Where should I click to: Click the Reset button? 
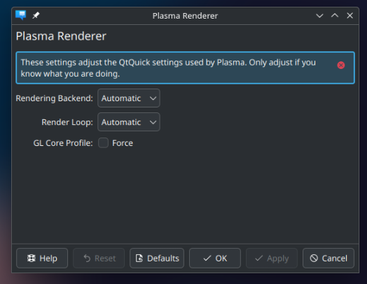(x=99, y=258)
